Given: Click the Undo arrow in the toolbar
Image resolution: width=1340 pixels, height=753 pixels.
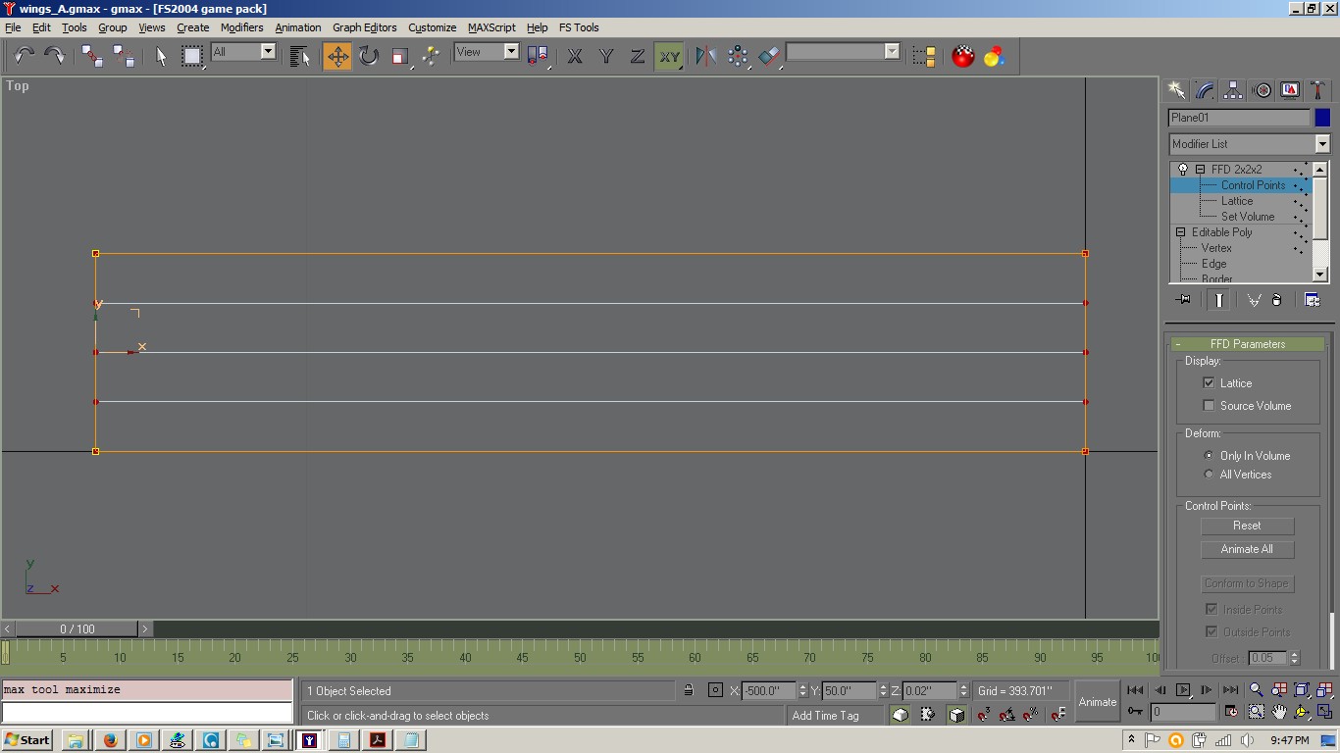Looking at the screenshot, I should pos(24,56).
